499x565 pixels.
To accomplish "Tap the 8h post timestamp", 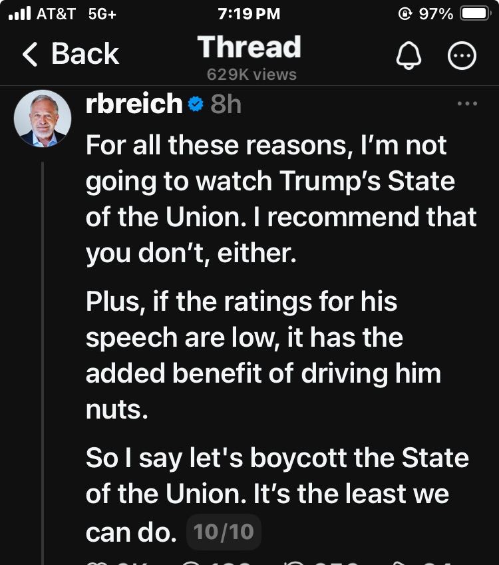I will pos(226,104).
